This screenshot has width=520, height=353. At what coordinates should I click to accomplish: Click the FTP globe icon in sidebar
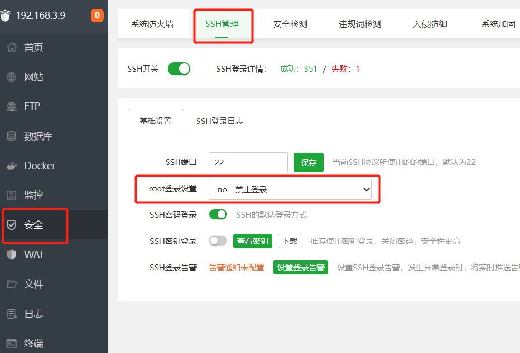tap(12, 106)
